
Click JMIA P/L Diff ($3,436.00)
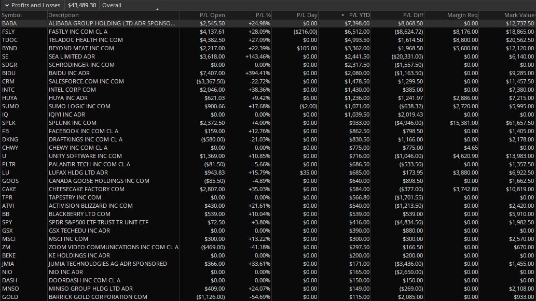click(x=408, y=264)
